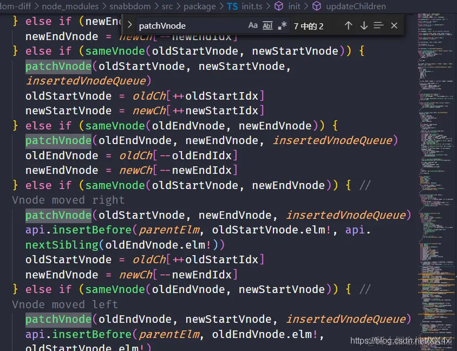Toggle Match Whole Word option
This screenshot has height=351, width=457.
[267, 25]
